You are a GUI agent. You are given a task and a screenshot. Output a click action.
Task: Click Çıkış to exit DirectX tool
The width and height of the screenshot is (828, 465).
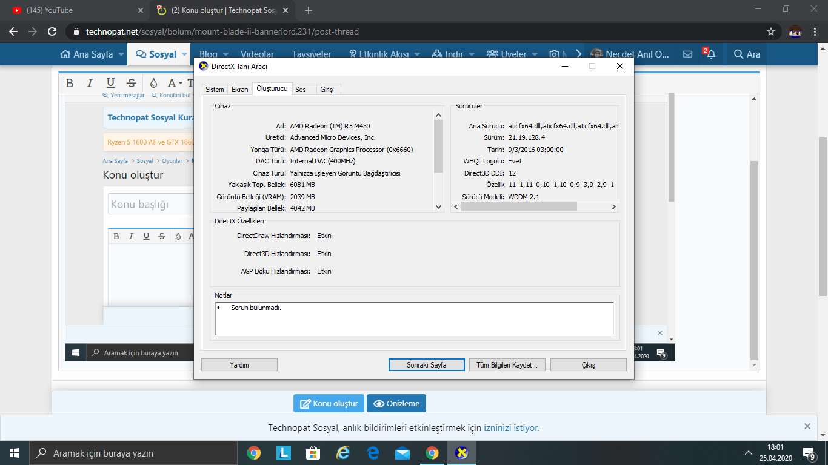point(589,365)
